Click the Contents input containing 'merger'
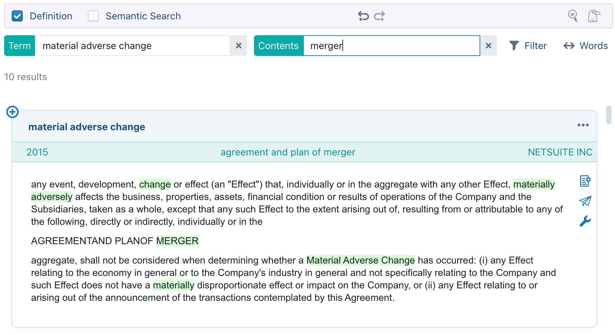 (391, 46)
